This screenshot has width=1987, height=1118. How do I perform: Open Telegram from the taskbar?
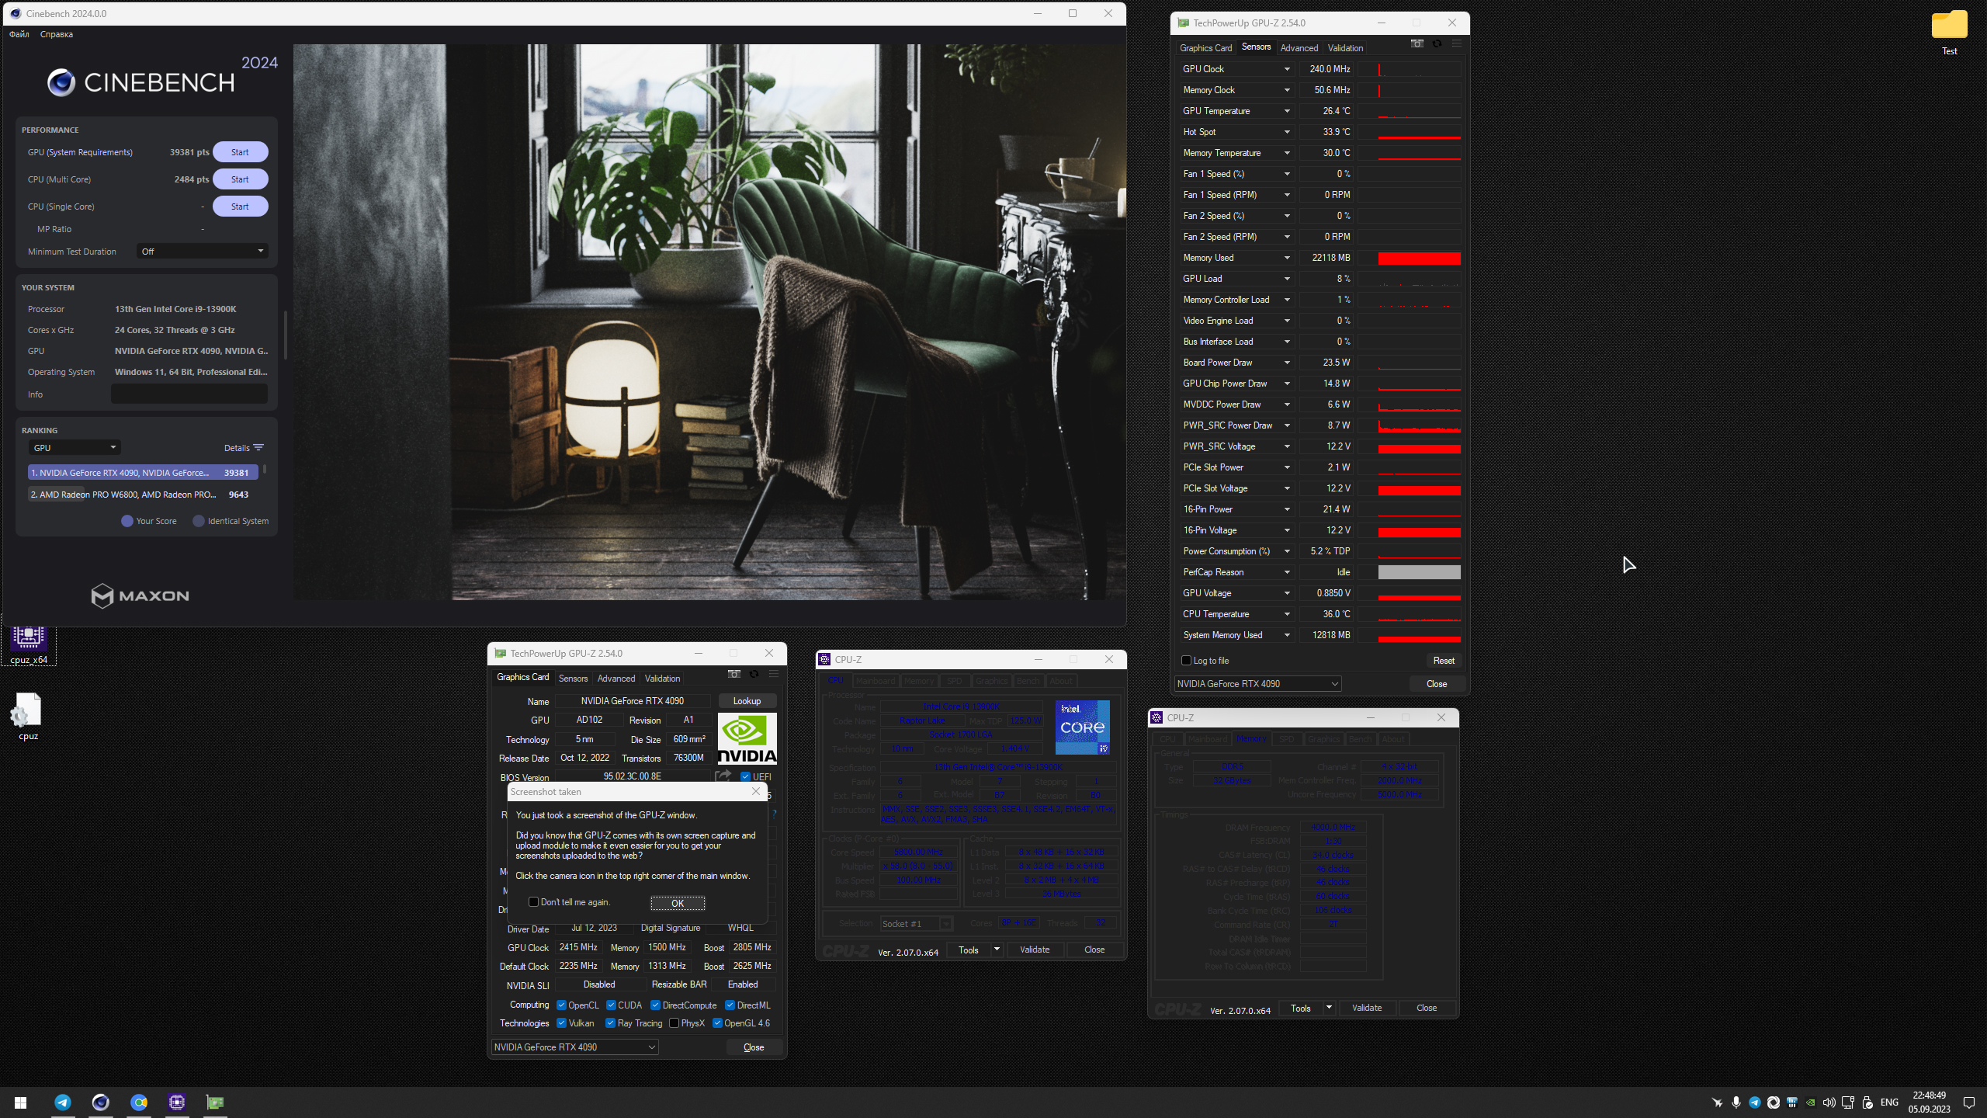tap(63, 1102)
